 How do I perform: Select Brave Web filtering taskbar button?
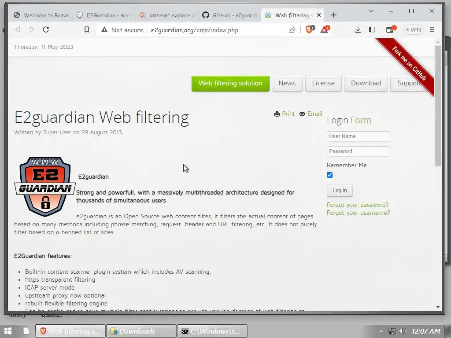[70, 331]
